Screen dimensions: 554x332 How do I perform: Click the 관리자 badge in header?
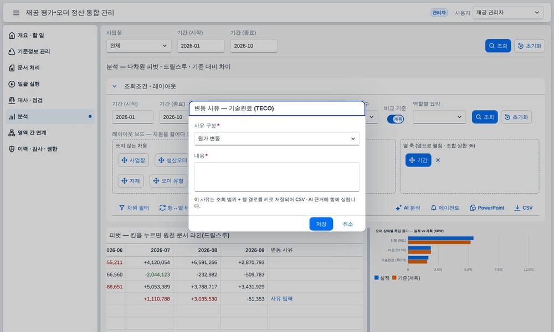coord(439,13)
